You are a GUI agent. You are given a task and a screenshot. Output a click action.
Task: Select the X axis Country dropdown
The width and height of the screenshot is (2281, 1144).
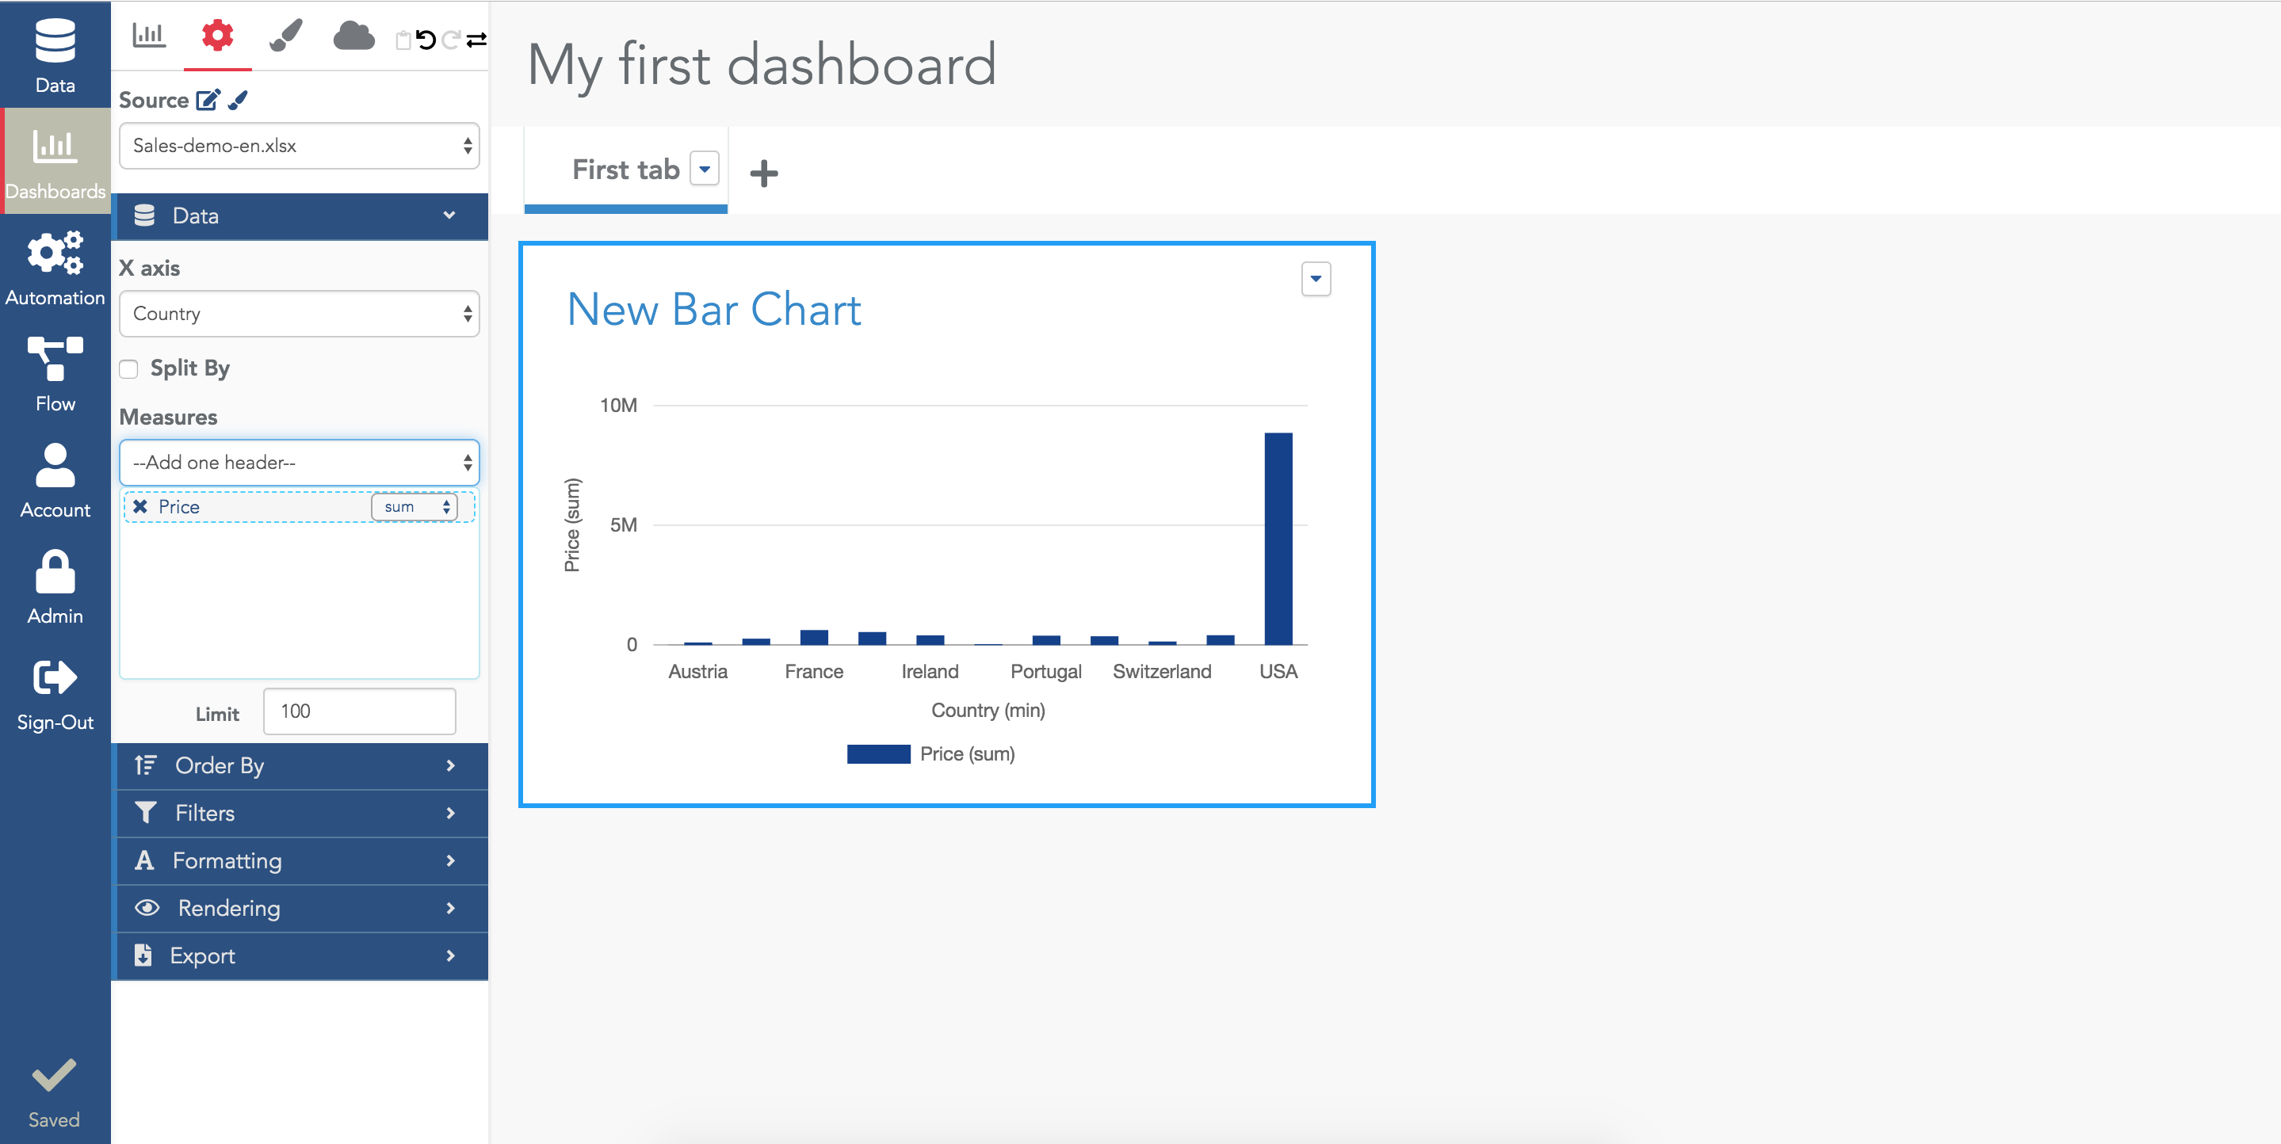tap(298, 312)
